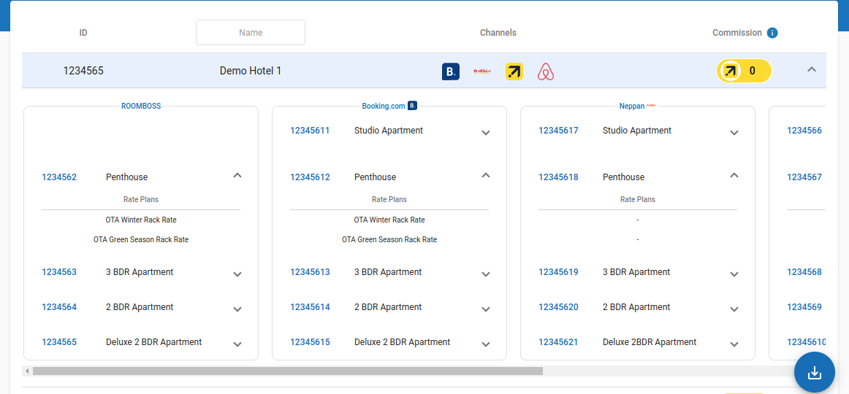
Task: Click the Booking.com channel icon for Demo Hotel 1
Action: click(x=451, y=72)
